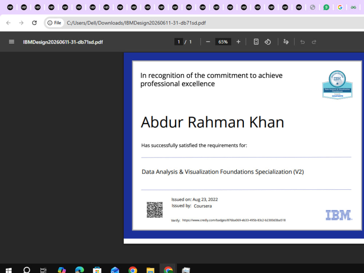364x273 pixels.
Task: Go forward in browser history
Action: (x=21, y=23)
